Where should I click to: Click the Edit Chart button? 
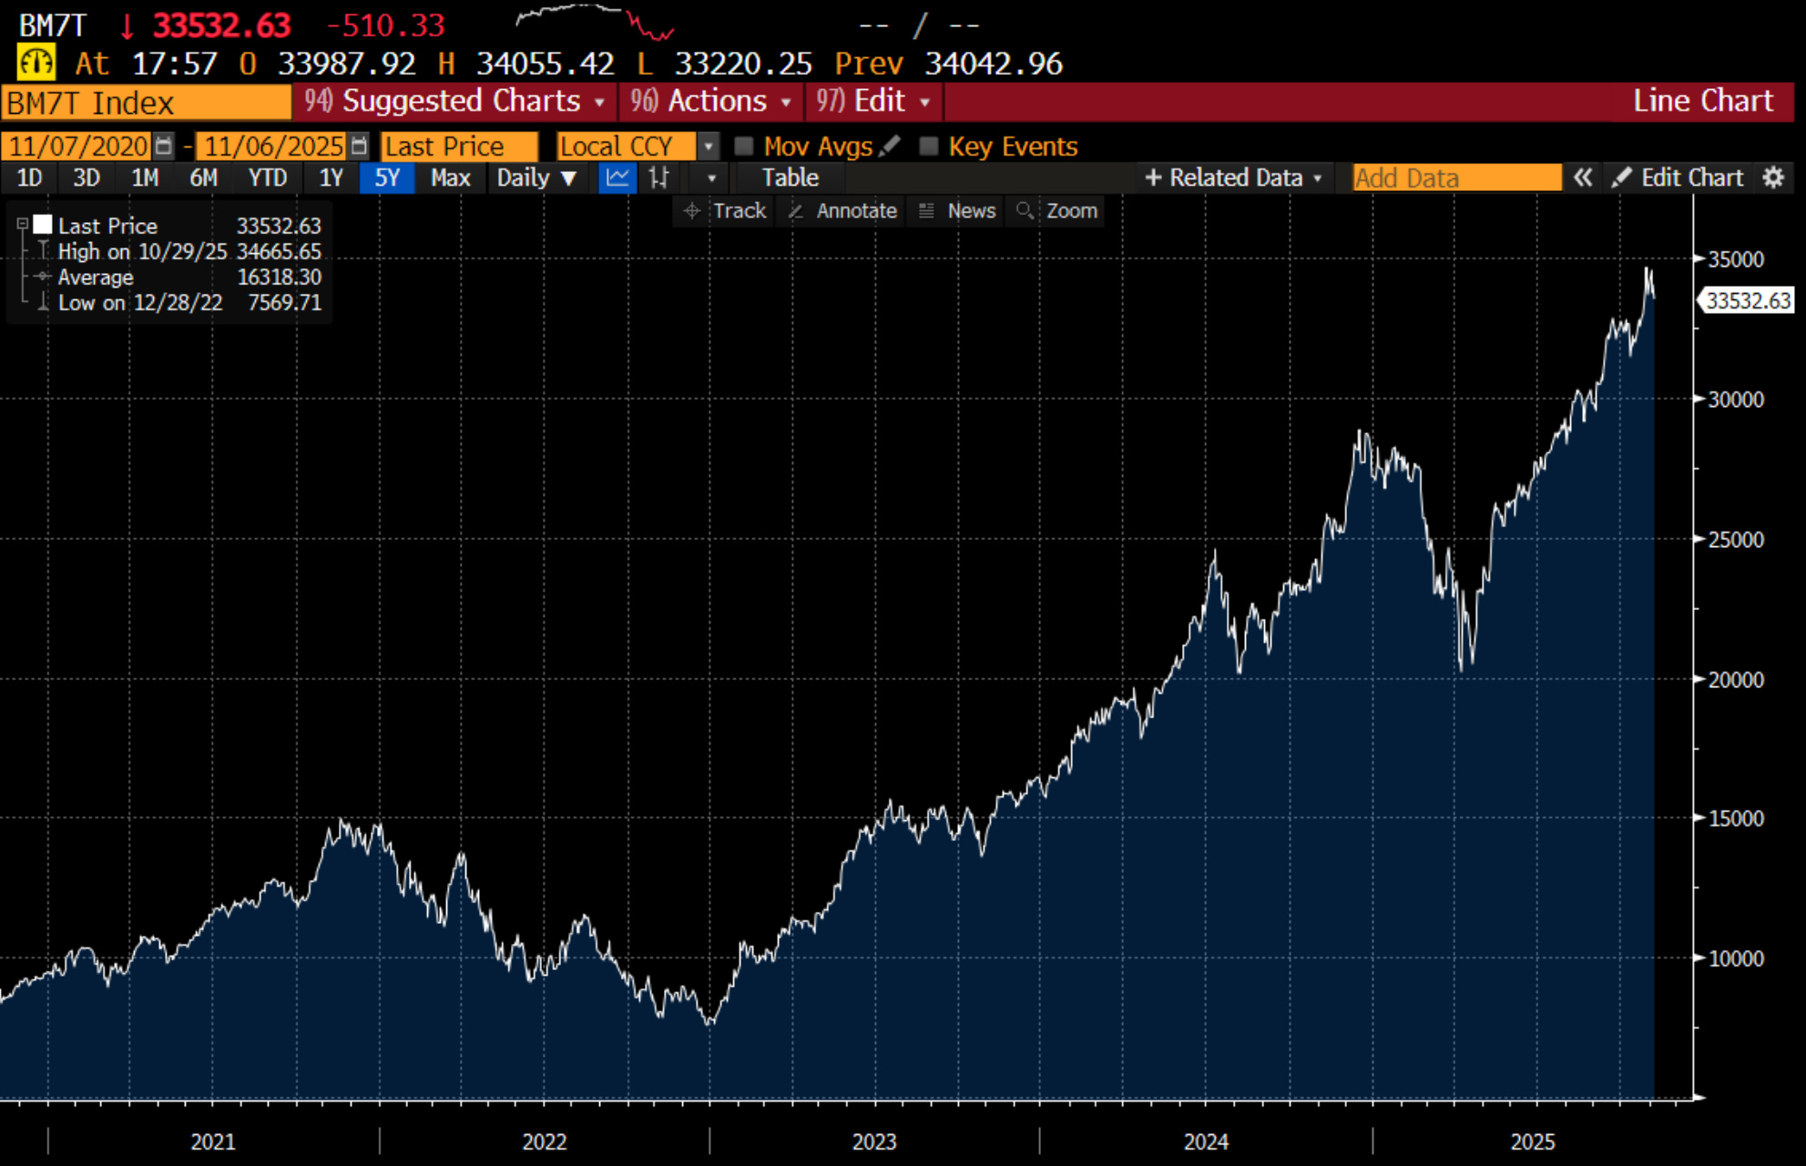point(1678,177)
